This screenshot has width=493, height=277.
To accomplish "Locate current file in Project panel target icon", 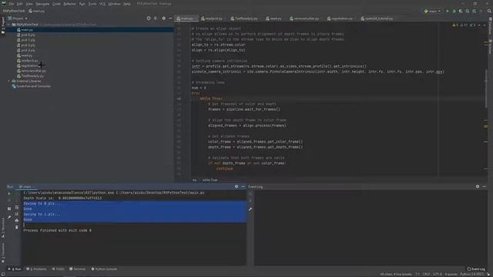I will click(149, 18).
